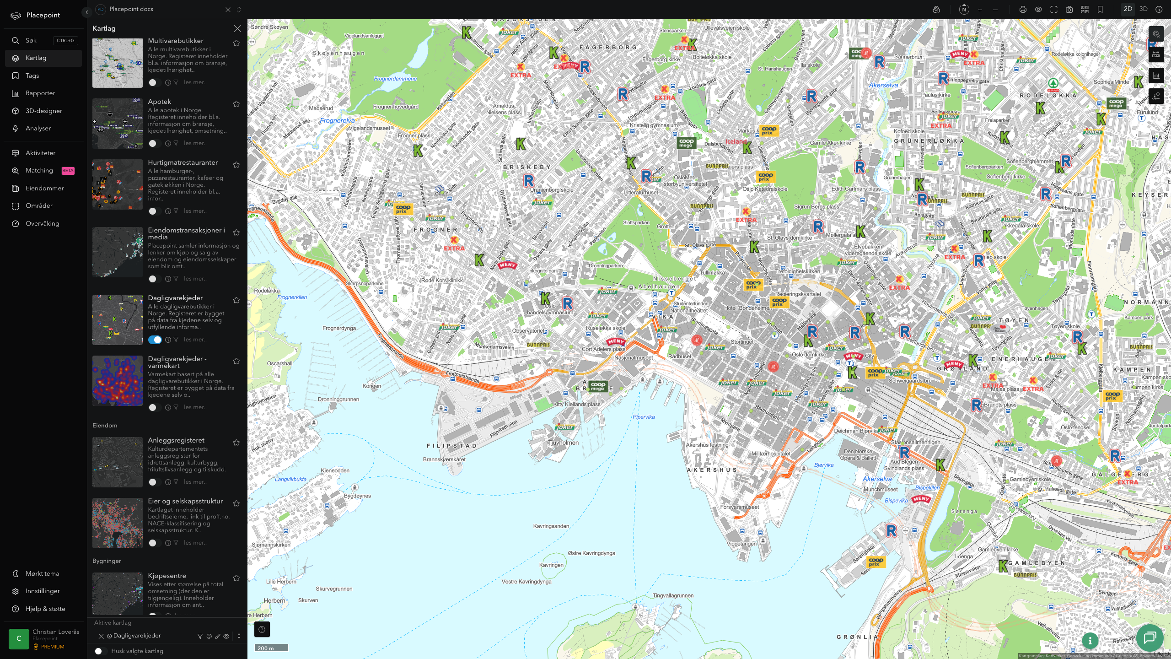Switch to Mørkt tema

(43, 574)
